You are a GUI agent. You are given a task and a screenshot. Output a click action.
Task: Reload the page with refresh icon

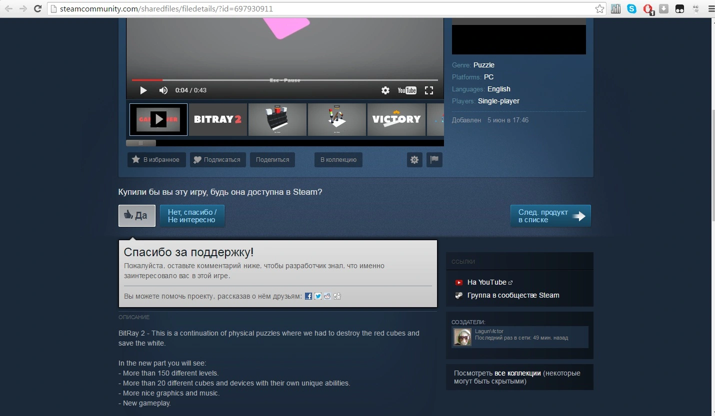37,8
